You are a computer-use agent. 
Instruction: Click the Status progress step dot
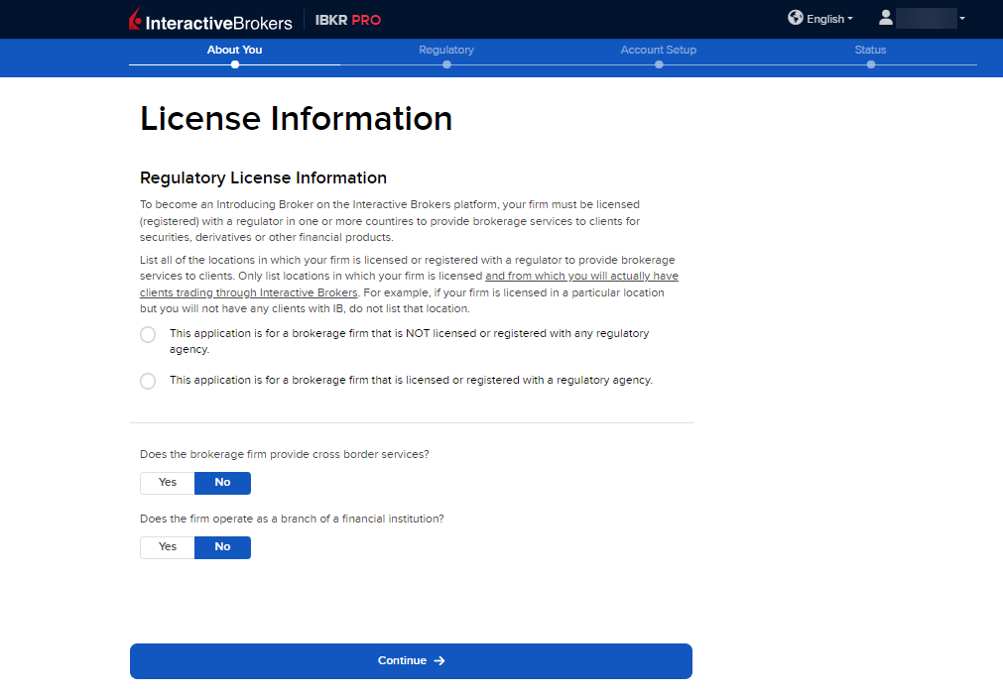(x=870, y=64)
